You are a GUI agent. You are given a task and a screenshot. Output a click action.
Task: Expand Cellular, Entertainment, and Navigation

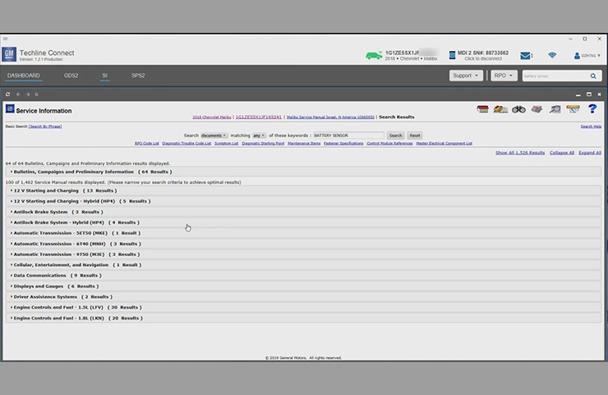click(303, 264)
